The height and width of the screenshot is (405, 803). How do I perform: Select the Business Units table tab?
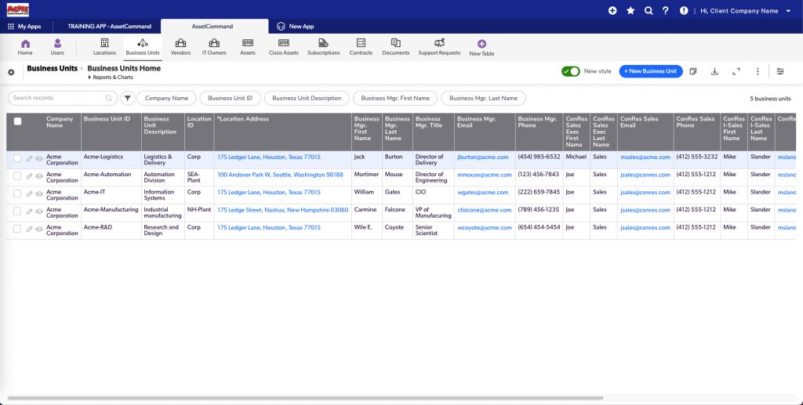(x=143, y=47)
